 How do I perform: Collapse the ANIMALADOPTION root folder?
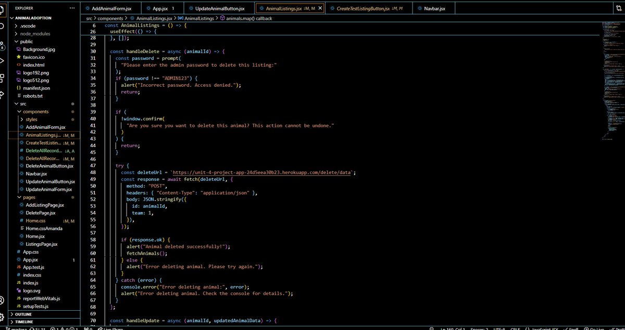11,18
